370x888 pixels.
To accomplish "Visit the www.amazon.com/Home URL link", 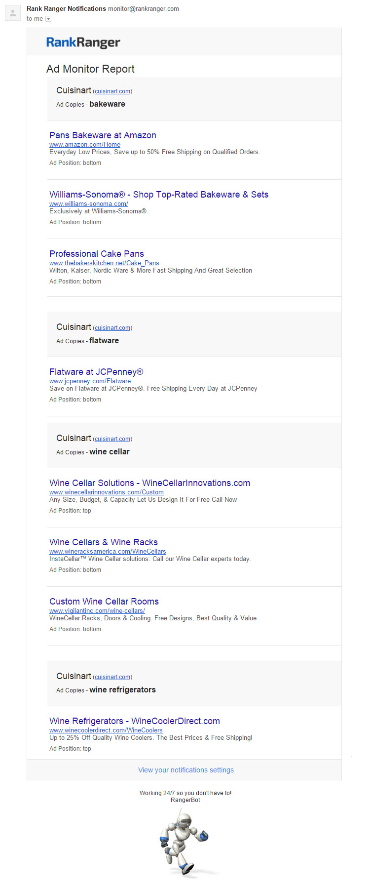I will 85,145.
